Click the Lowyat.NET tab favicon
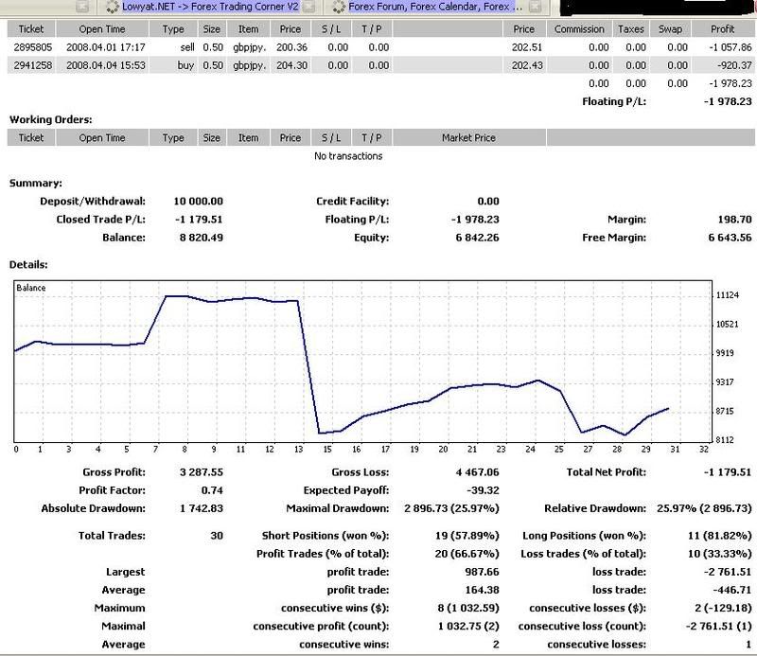This screenshot has width=757, height=656. [111, 7]
